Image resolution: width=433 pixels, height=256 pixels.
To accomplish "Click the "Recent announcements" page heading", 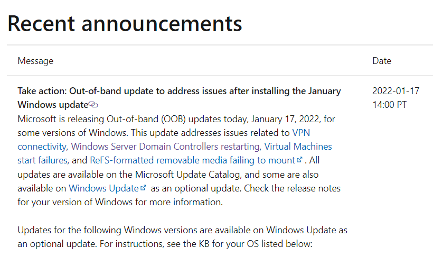I will (125, 24).
